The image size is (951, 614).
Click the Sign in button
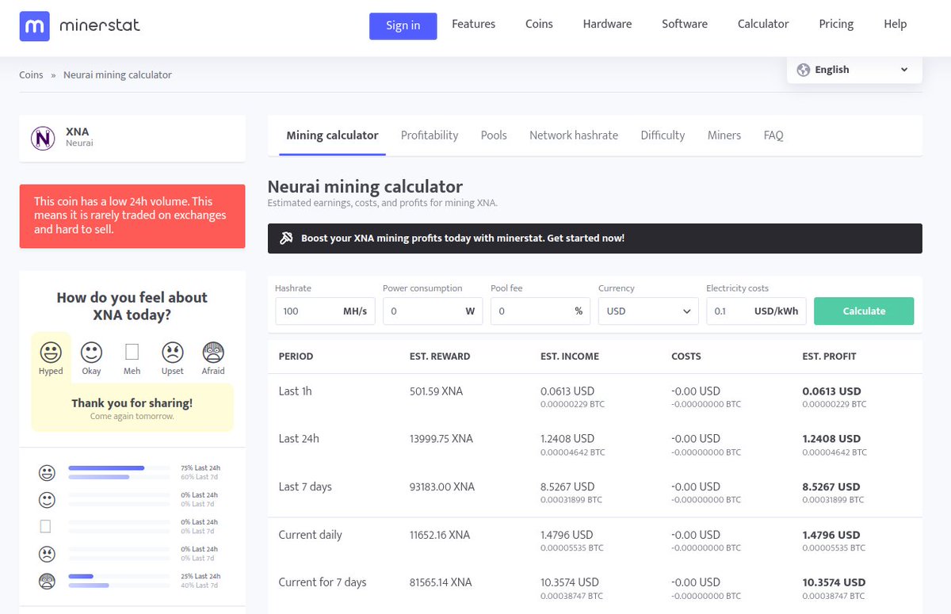(x=403, y=25)
